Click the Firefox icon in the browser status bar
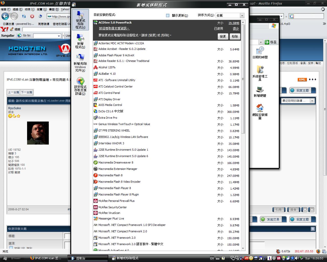The image size is (327, 262). pyautogui.click(x=318, y=251)
